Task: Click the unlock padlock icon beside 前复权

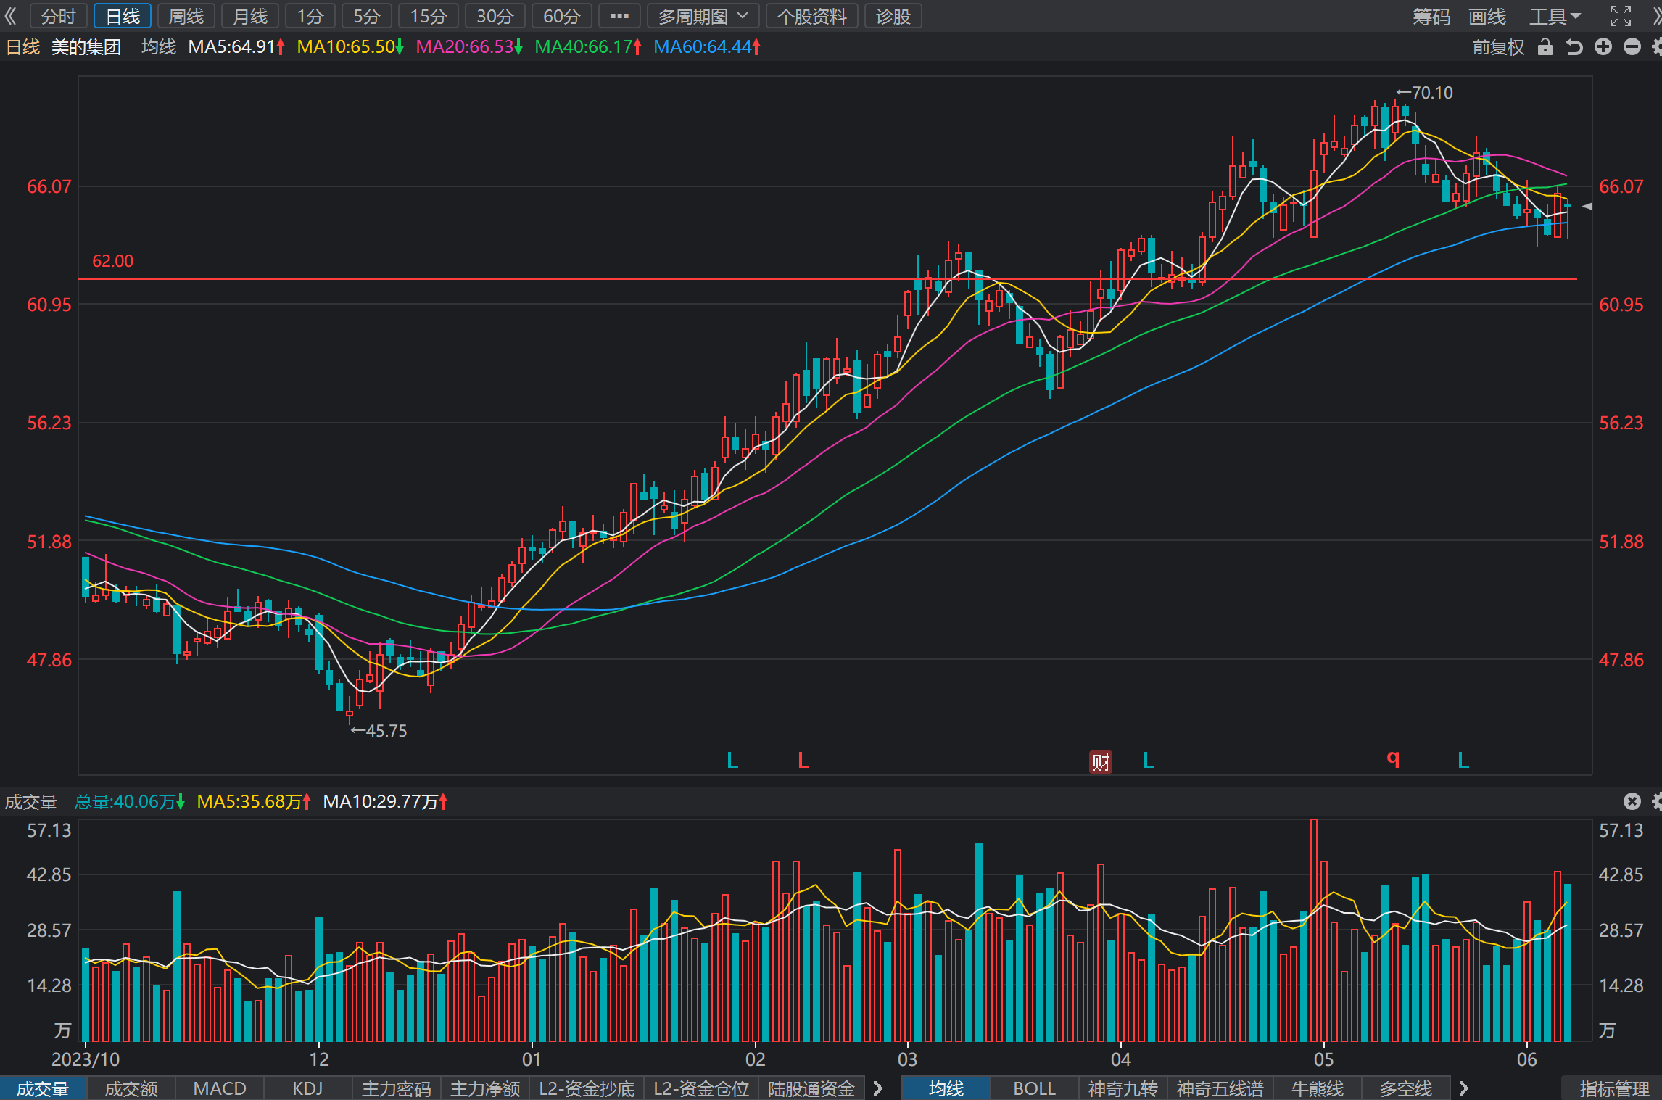Action: coord(1545,47)
